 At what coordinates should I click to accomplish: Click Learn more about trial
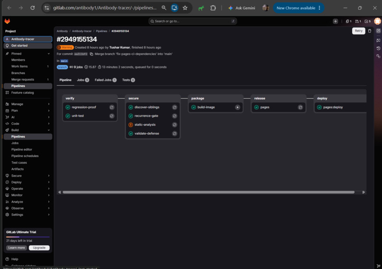pos(17,248)
